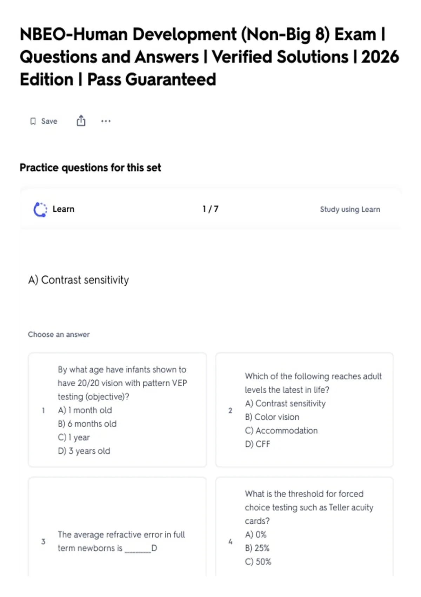
Task: Click the NBEO-Human Development exam title
Action: point(209,57)
